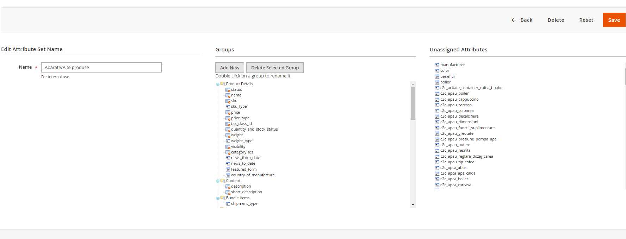Click the shipment_type attribute icon
Screen dimensions: 626x239
click(228, 204)
